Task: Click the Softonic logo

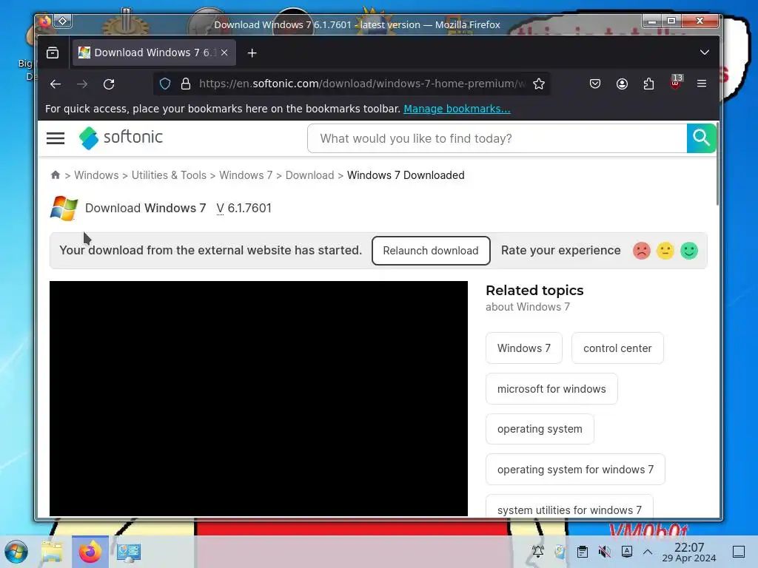Action: pyautogui.click(x=121, y=138)
